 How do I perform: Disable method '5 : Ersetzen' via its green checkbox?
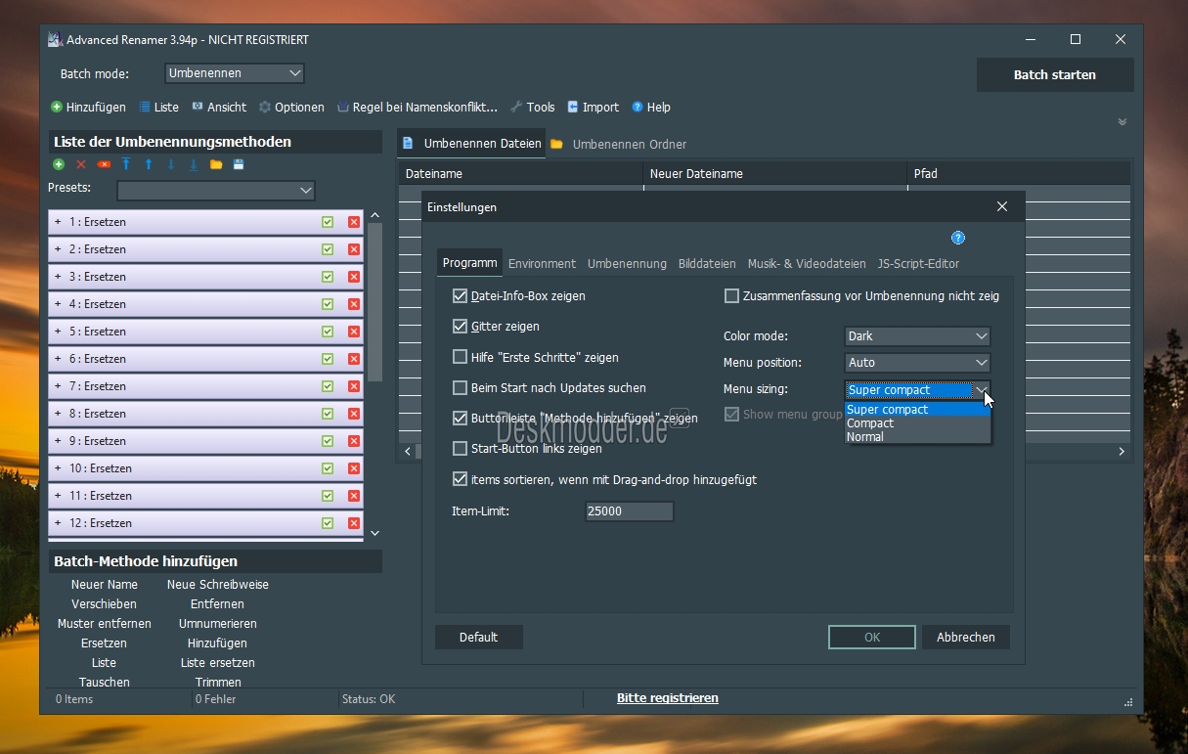[328, 332]
